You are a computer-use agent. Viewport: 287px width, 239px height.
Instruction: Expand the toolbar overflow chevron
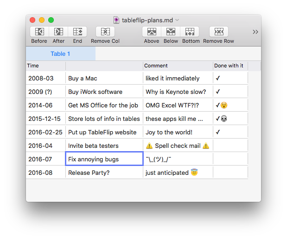click(x=255, y=32)
